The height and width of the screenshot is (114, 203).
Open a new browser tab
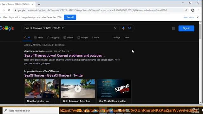(39, 4)
